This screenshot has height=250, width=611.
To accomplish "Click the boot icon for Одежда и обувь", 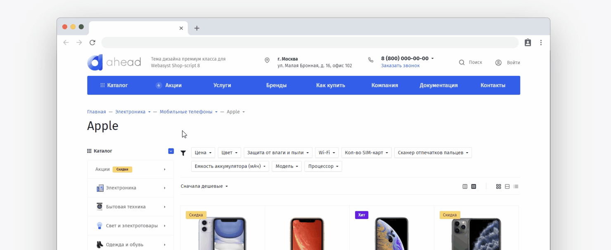I will tap(99, 245).
